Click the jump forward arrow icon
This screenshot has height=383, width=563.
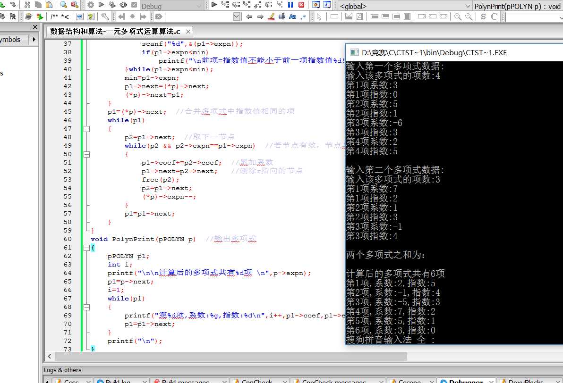[x=260, y=16]
